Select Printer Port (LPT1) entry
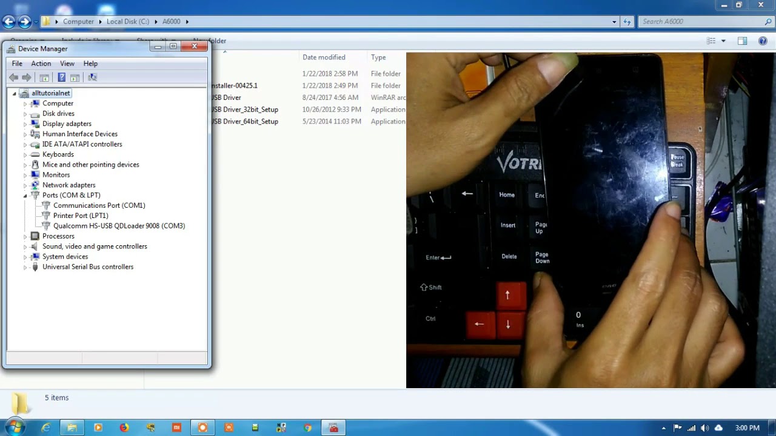This screenshot has height=436, width=776. [x=81, y=216]
